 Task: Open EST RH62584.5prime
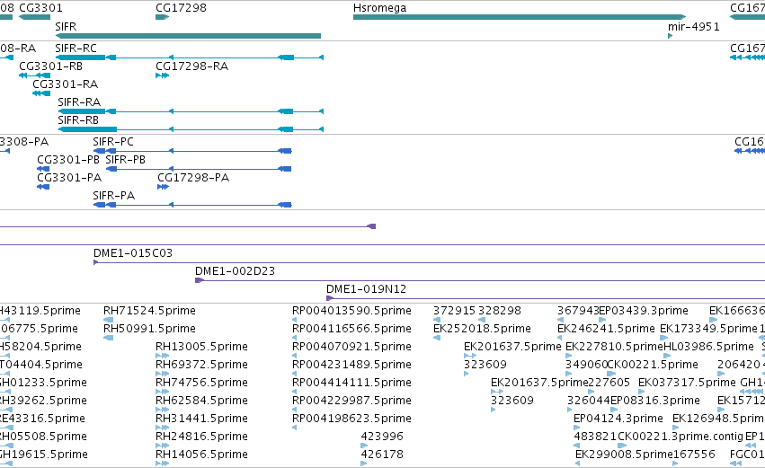(201, 401)
